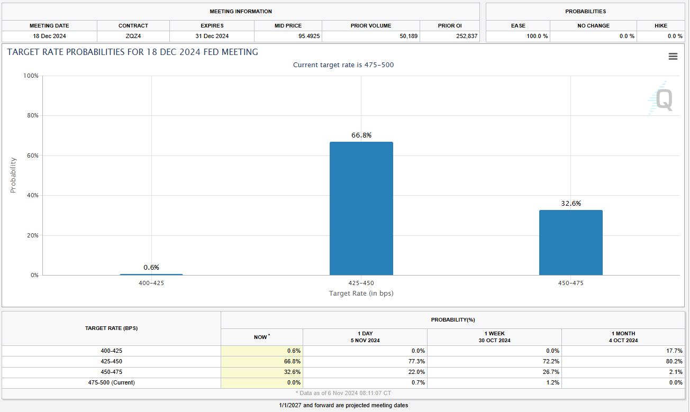Click the EASE 100.0 % probability value

point(536,36)
